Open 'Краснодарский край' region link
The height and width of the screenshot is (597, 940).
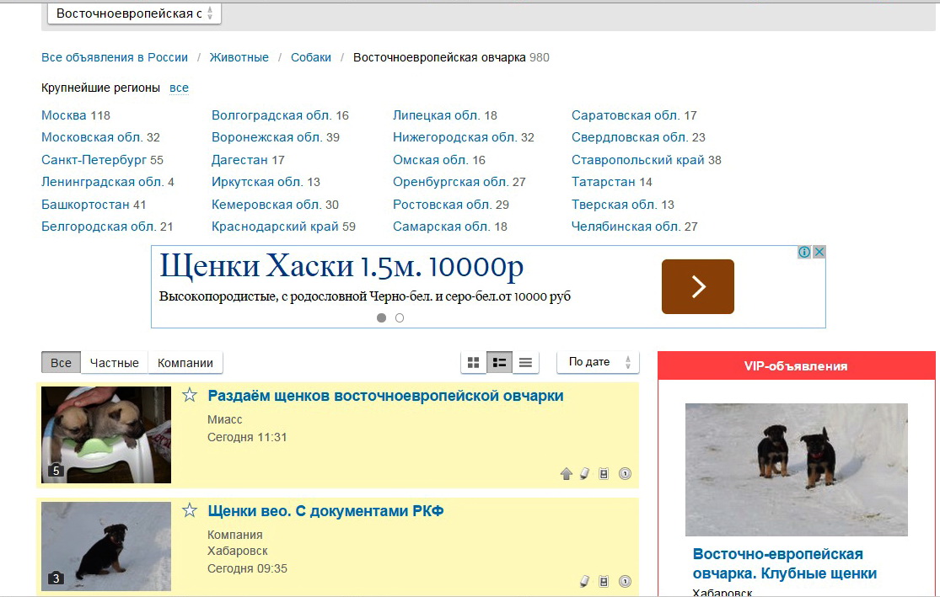[275, 227]
